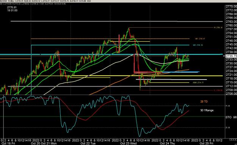Click the top high price label near 2758

point(218,28)
